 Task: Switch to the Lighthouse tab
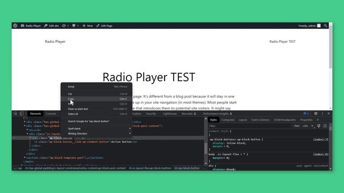170,114
